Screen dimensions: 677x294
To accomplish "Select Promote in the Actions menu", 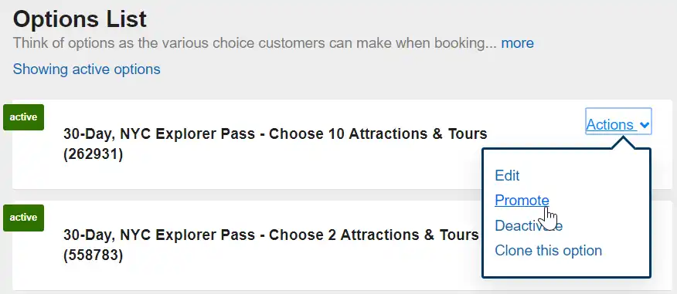I will click(522, 201).
